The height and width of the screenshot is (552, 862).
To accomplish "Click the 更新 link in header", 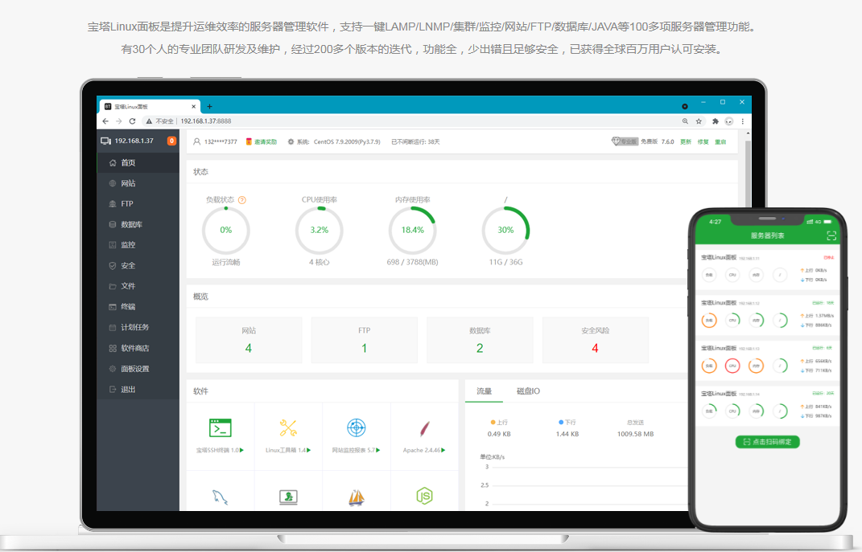I will [x=686, y=141].
